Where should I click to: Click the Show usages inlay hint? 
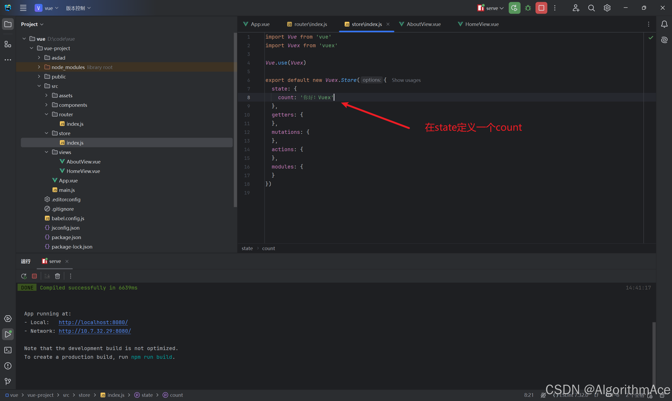point(406,80)
